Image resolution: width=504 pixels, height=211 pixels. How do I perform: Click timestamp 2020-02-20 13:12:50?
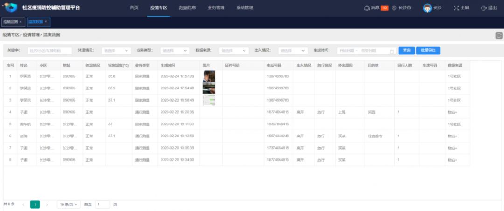point(177,136)
